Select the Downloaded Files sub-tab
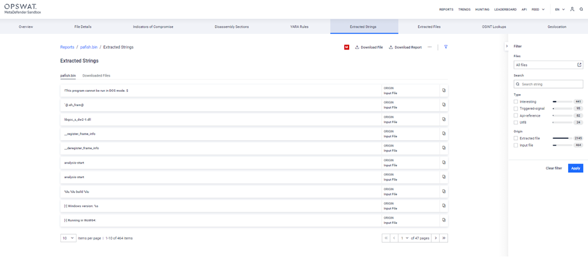Viewport: 588px width, 259px height. point(96,75)
